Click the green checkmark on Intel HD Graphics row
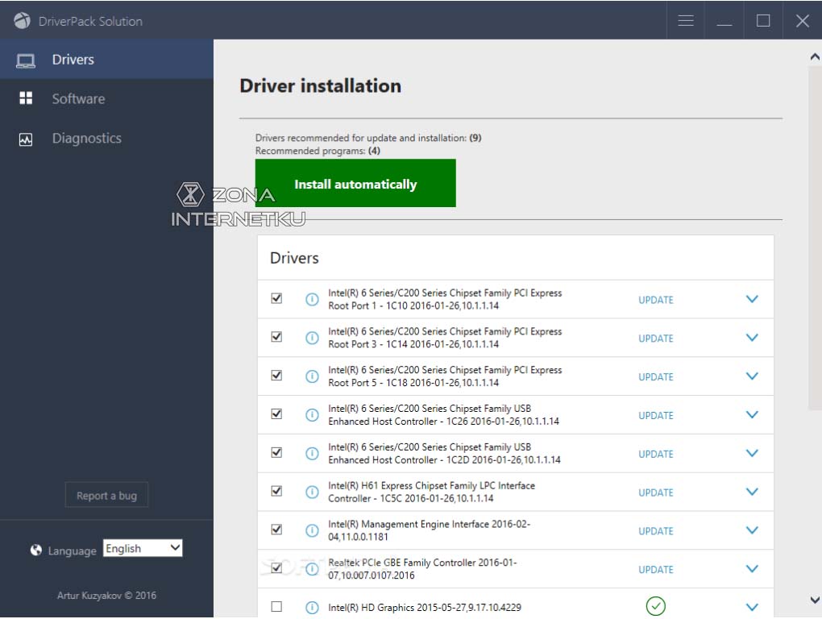This screenshot has width=822, height=619. (655, 606)
